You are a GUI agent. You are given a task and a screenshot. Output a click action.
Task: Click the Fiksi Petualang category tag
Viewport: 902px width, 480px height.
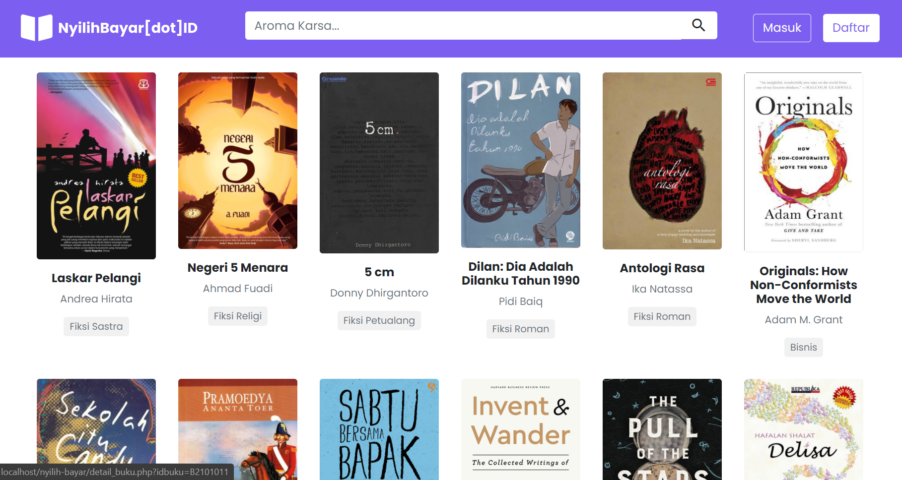tap(379, 320)
